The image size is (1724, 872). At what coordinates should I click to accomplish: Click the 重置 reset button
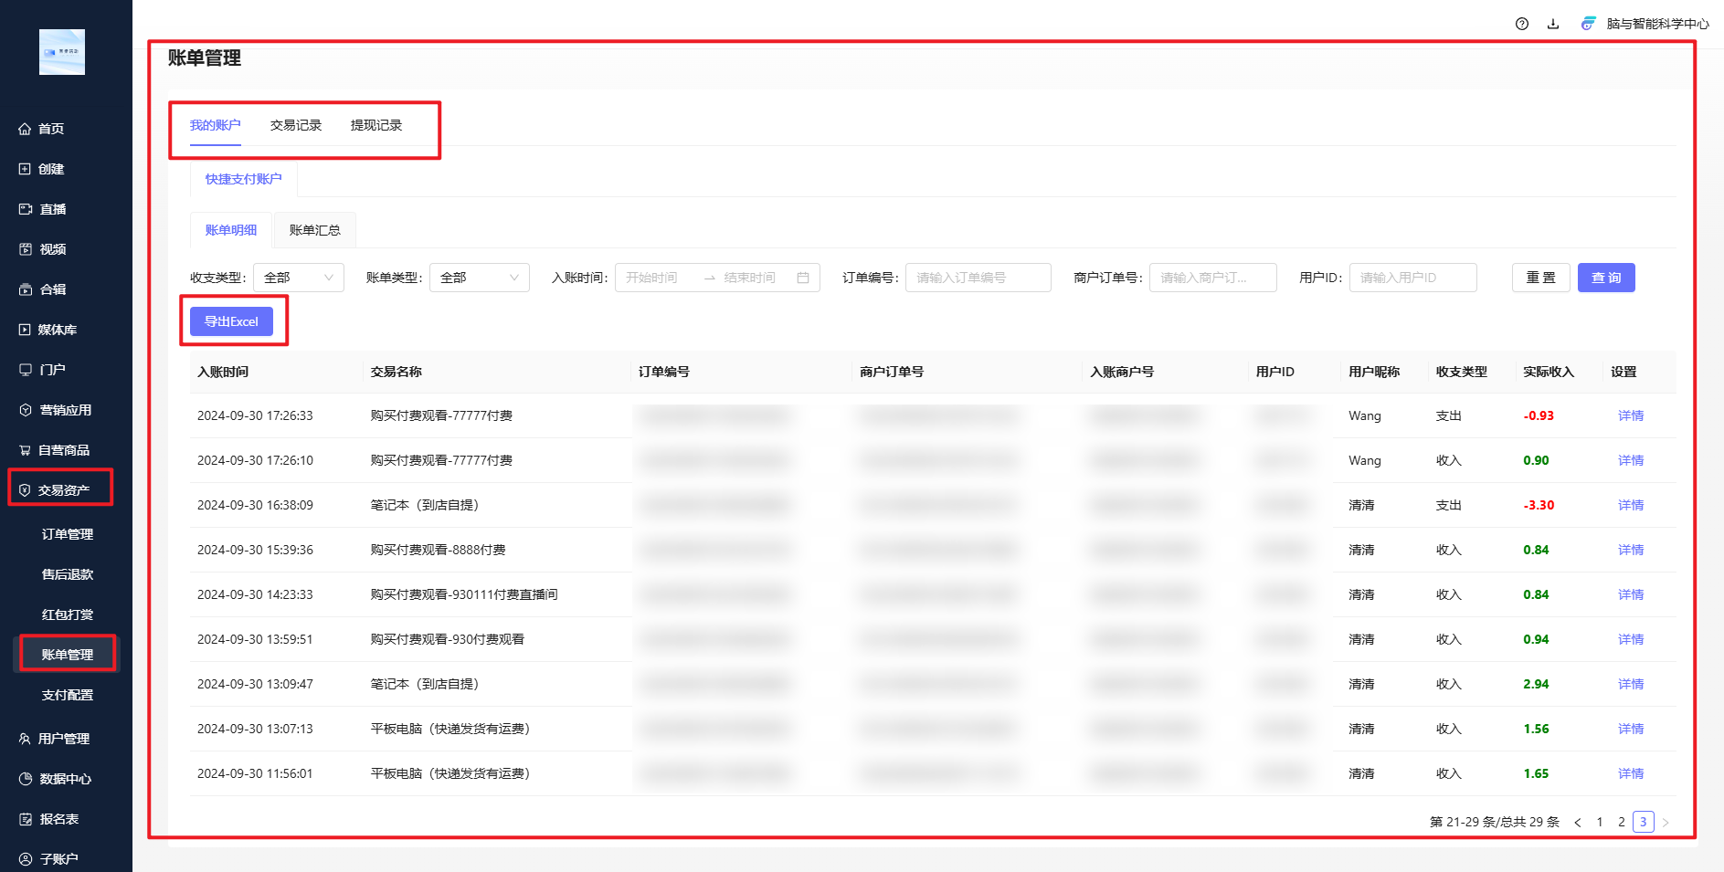(1540, 278)
